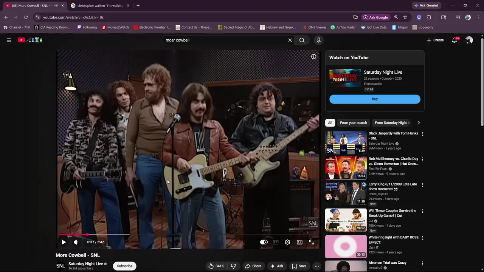The width and height of the screenshot is (484, 272).
Task: Open 'Movies2Watch' bookmark
Action: [x=115, y=27]
